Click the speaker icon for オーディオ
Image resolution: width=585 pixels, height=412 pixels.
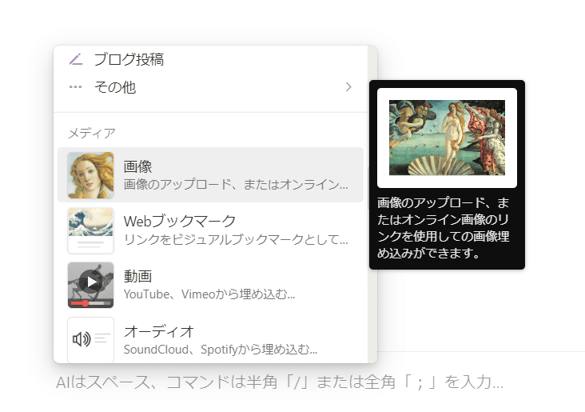pyautogui.click(x=90, y=339)
